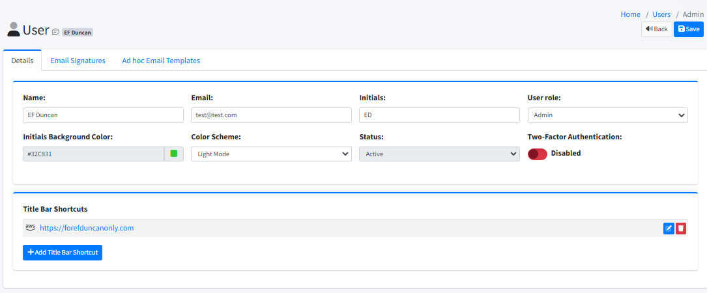Click the AWS icon beside the shortcut URL

point(30,227)
